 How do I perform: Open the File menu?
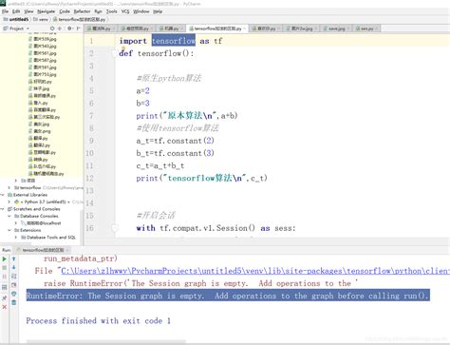[5, 11]
